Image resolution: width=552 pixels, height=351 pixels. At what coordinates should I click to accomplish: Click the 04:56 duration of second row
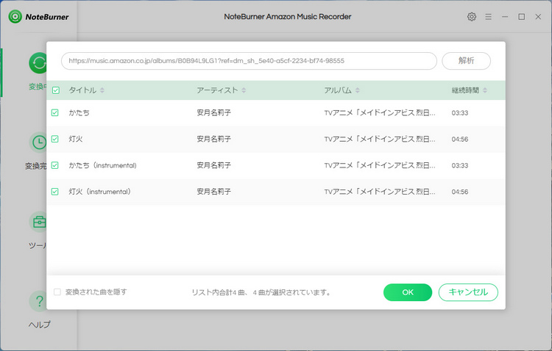460,140
